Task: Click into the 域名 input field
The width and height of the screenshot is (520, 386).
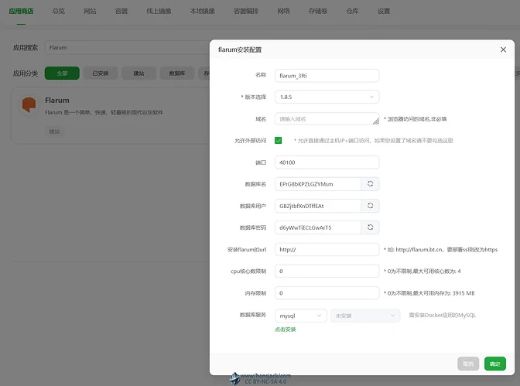Action: 325,119
